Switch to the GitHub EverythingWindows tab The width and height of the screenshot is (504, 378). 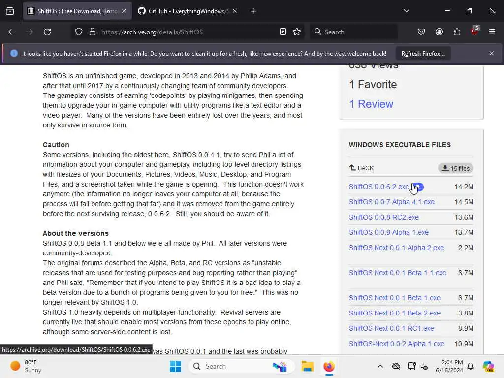click(188, 11)
